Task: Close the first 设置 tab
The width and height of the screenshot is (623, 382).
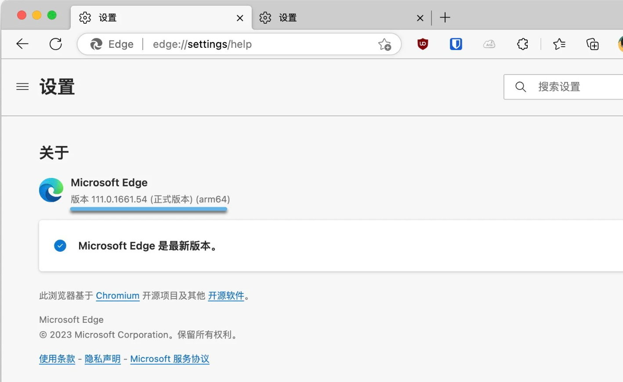Action: pos(240,18)
